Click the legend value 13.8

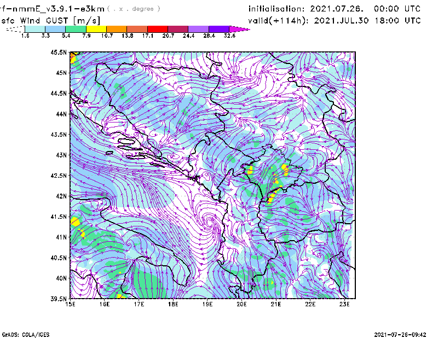pos(128,36)
